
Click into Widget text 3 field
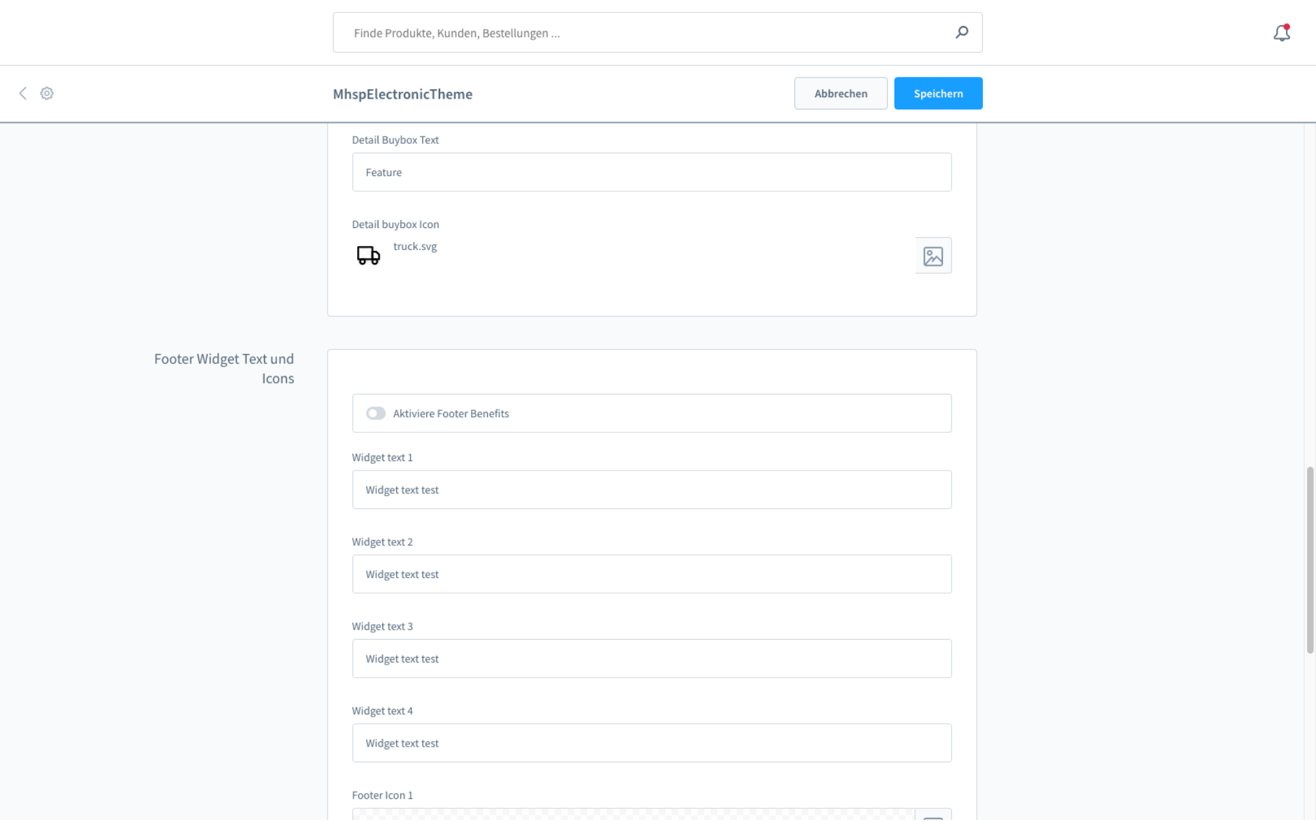(x=651, y=658)
